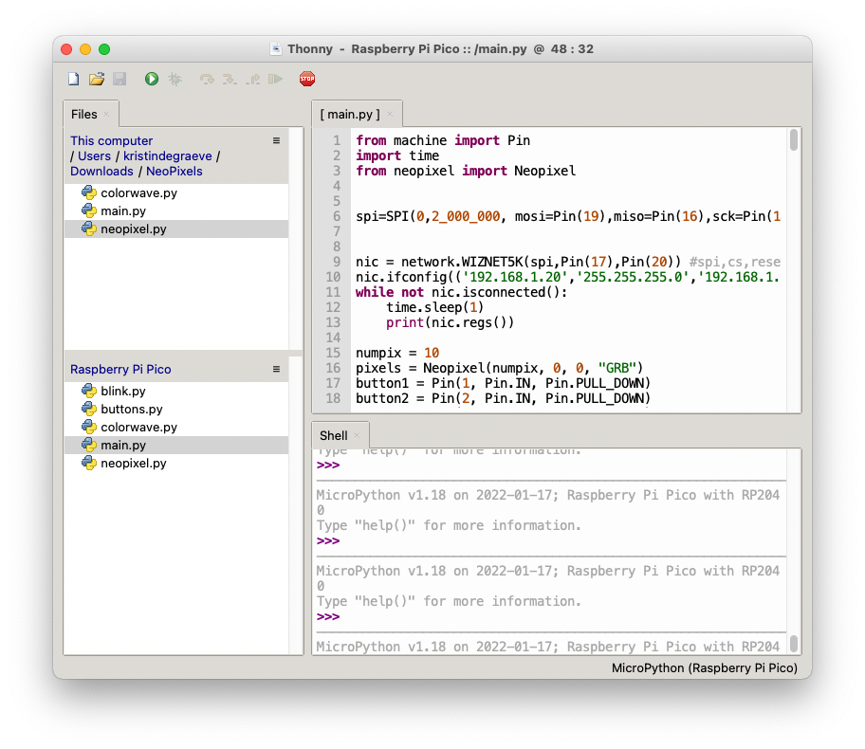Go to the Users folder in path

[94, 156]
